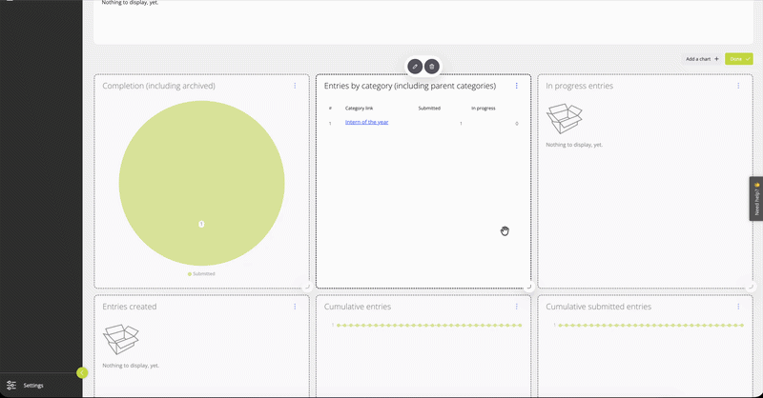Click the resize handle of Completion chart
The width and height of the screenshot is (763, 398).
307,287
